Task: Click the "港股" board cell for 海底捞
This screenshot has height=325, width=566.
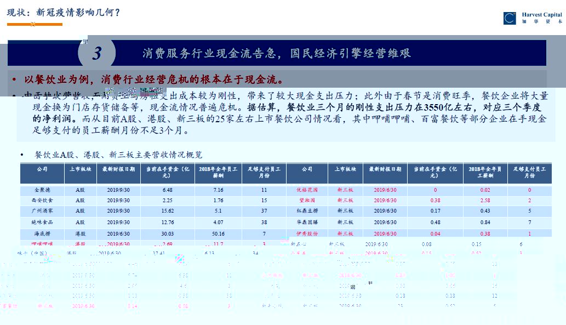Action: pos(80,234)
